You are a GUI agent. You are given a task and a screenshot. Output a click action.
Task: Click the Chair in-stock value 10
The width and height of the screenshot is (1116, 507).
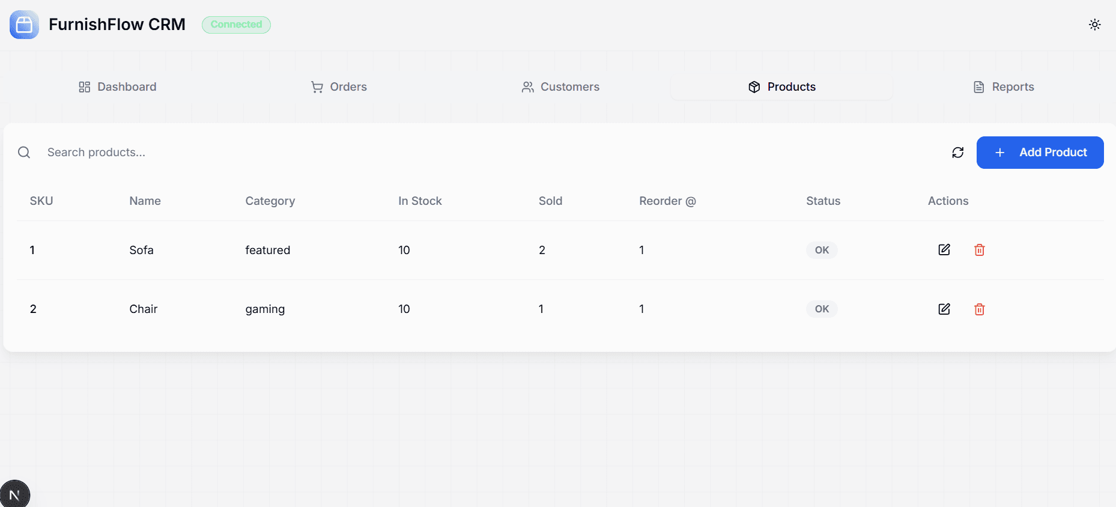[x=404, y=309]
